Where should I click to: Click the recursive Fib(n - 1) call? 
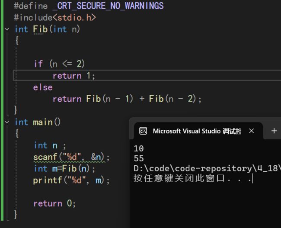point(110,99)
